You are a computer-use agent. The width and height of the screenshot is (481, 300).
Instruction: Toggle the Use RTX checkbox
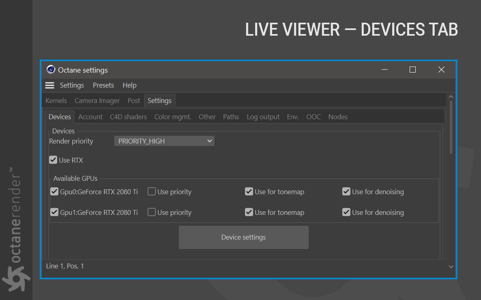53,160
